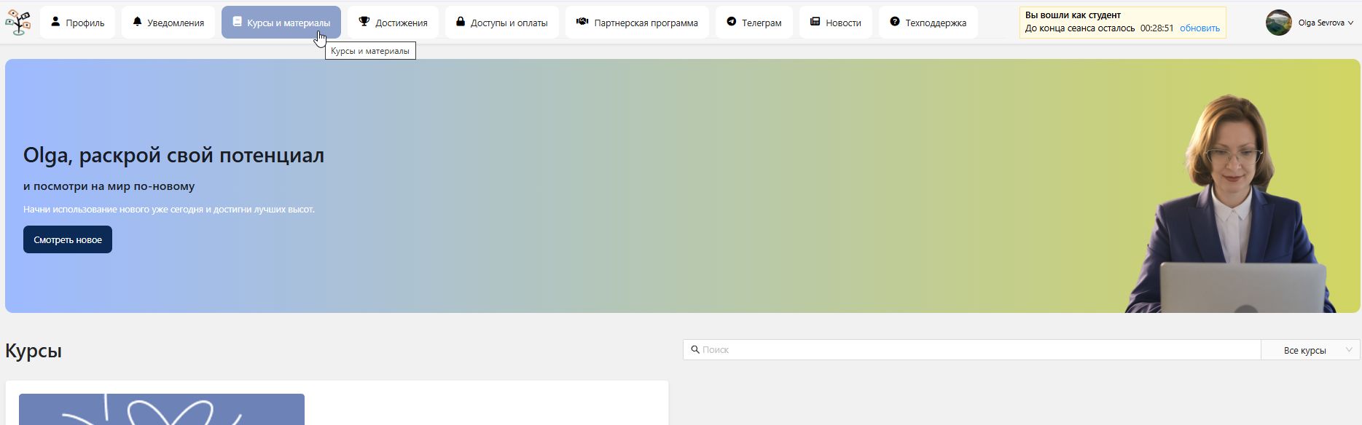Click the person icon beside Профиль
The image size is (1362, 425).
[55, 22]
